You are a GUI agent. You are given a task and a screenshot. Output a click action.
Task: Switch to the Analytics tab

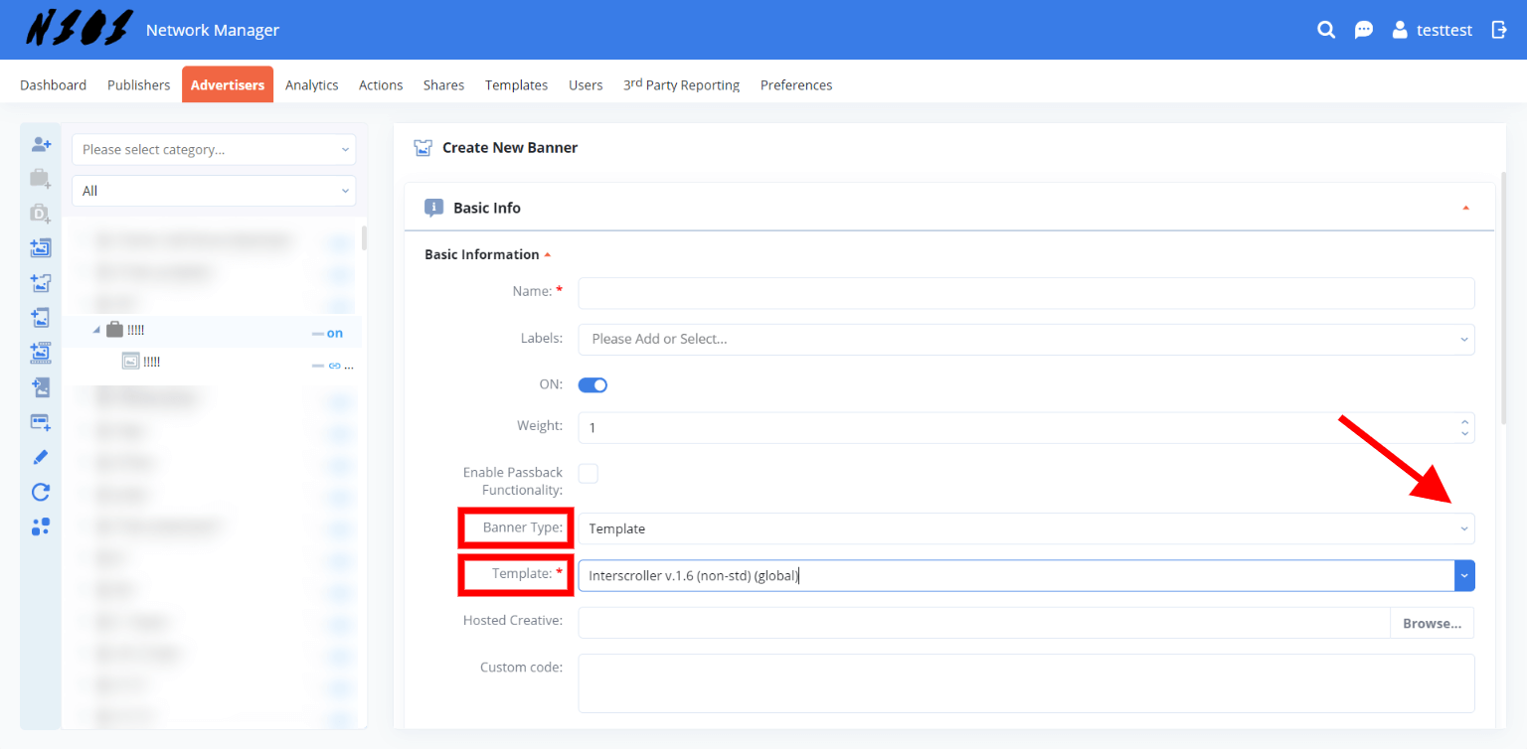pos(311,85)
